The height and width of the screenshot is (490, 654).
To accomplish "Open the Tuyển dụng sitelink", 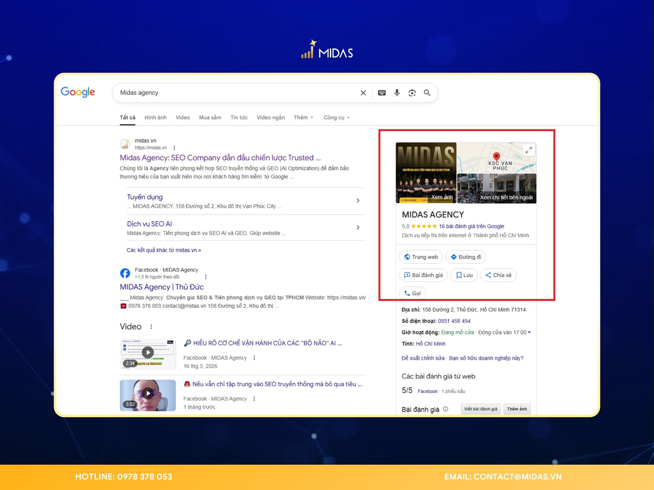I will [145, 197].
